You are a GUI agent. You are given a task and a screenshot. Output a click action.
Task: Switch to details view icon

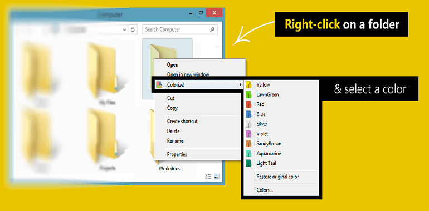[x=208, y=177]
